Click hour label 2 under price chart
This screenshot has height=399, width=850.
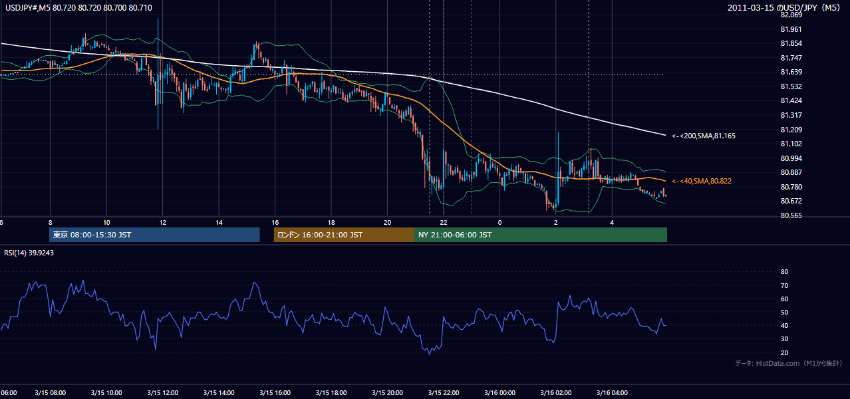pos(556,221)
